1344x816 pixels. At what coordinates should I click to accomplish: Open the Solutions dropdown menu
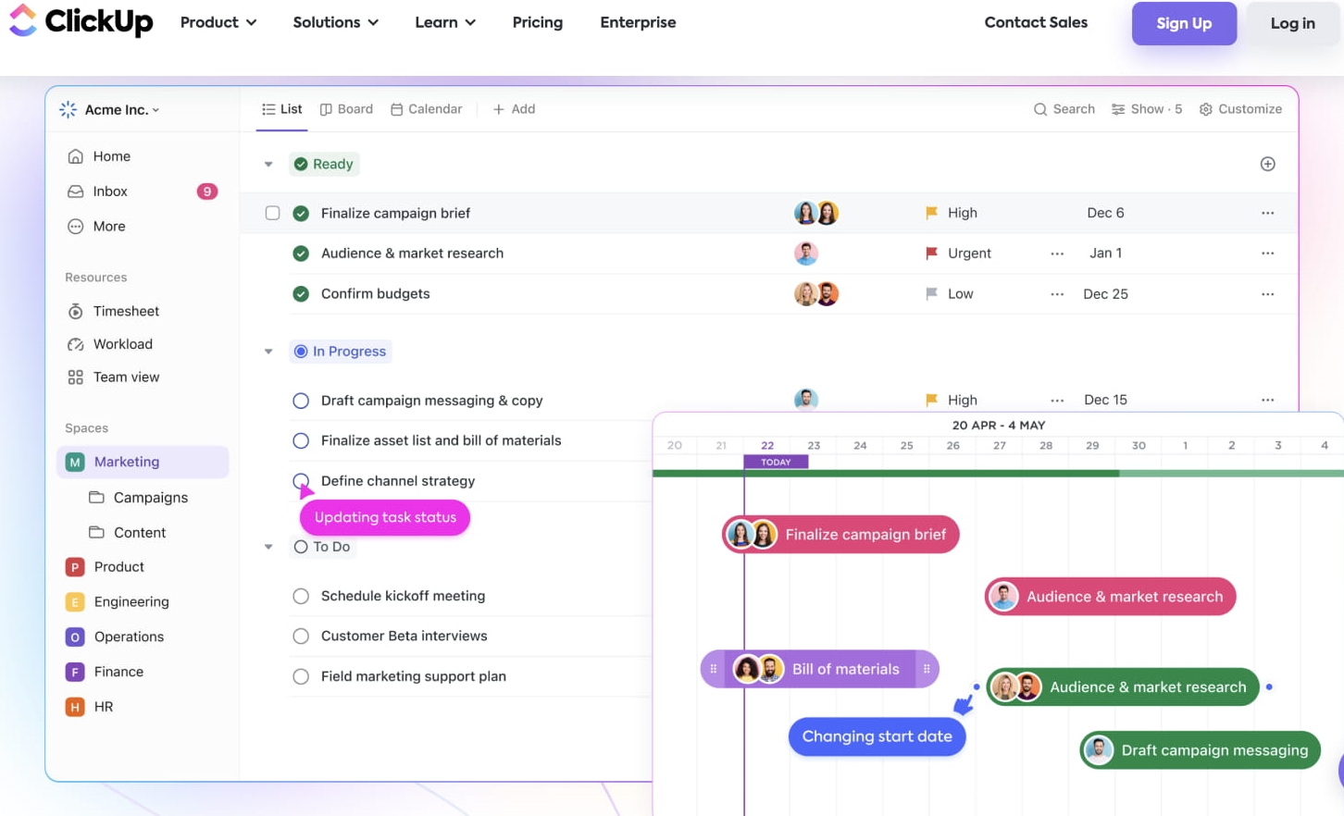coord(336,22)
